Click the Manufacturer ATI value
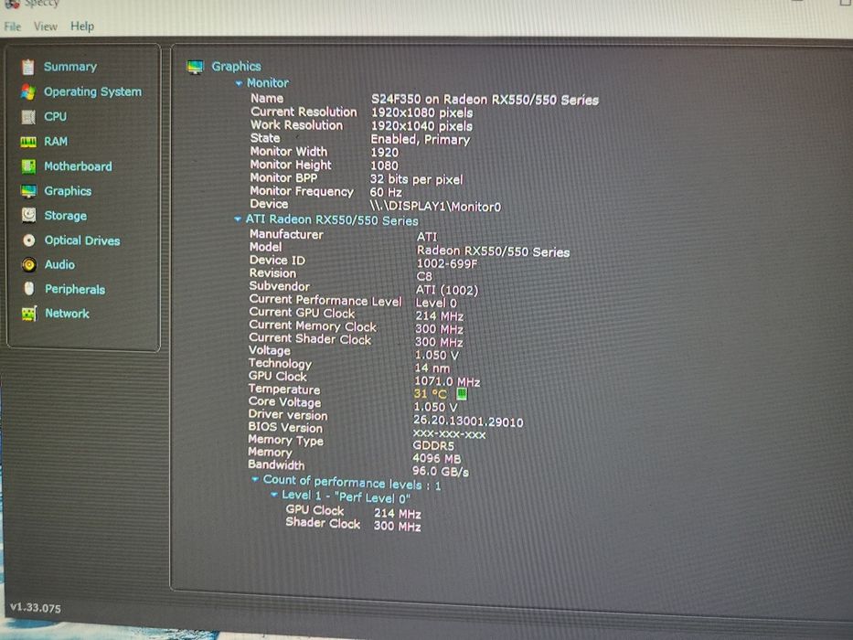Viewport: 853px width, 640px height. 427,237
